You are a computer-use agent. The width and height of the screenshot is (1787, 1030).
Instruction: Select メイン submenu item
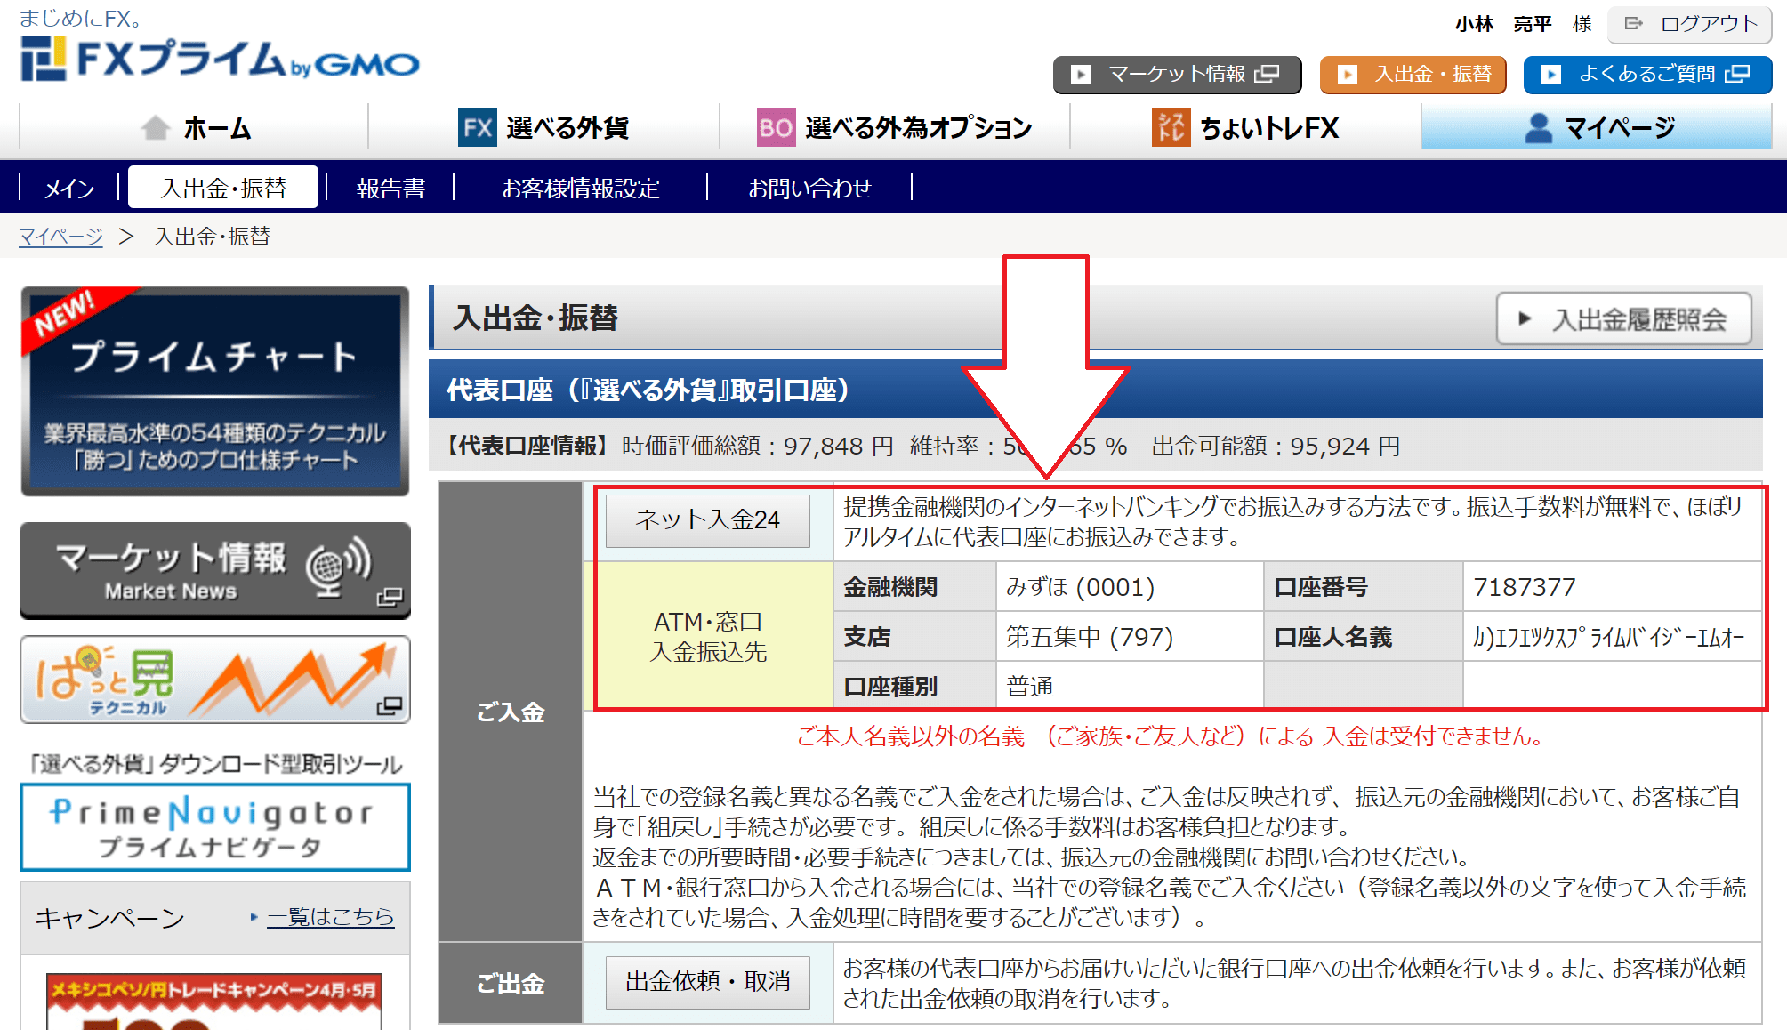coord(69,188)
